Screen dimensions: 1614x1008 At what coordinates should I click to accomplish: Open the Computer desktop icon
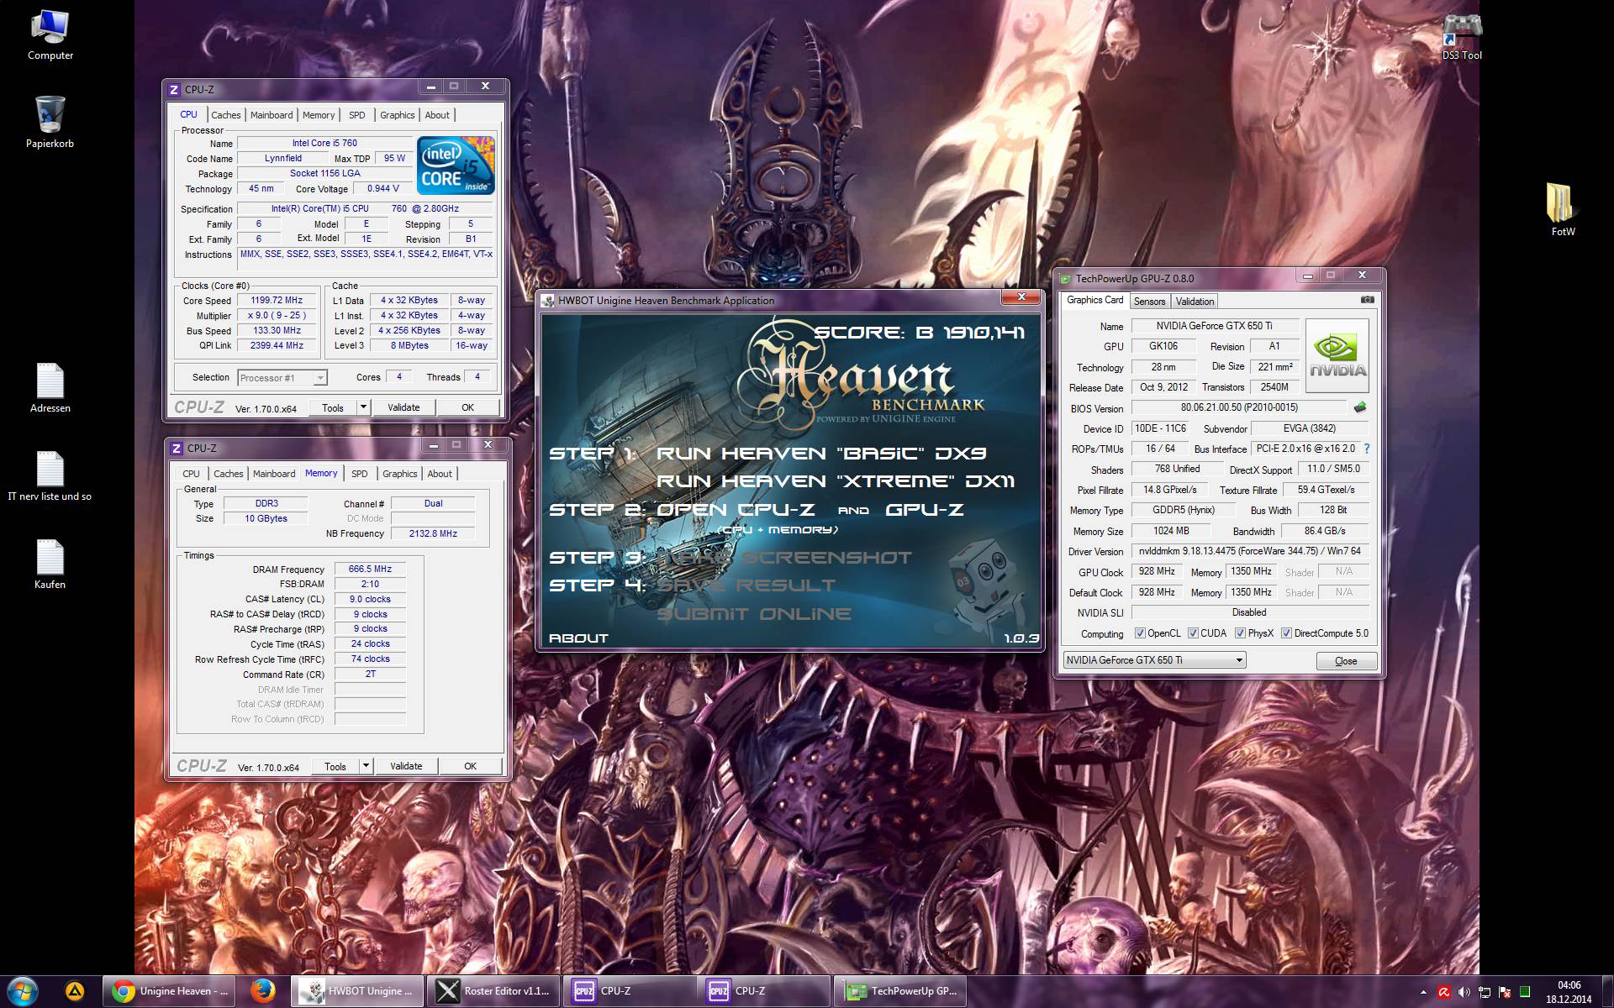coord(50,34)
